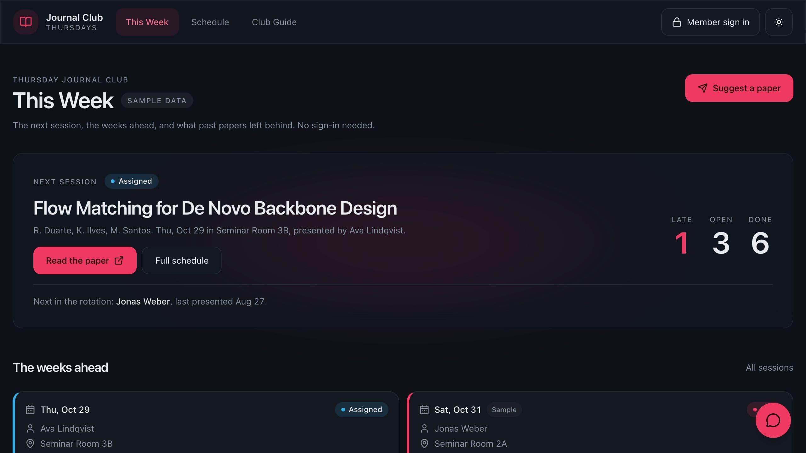
Task: Click the Sat, Oct 31 date on session card
Action: coord(458,410)
